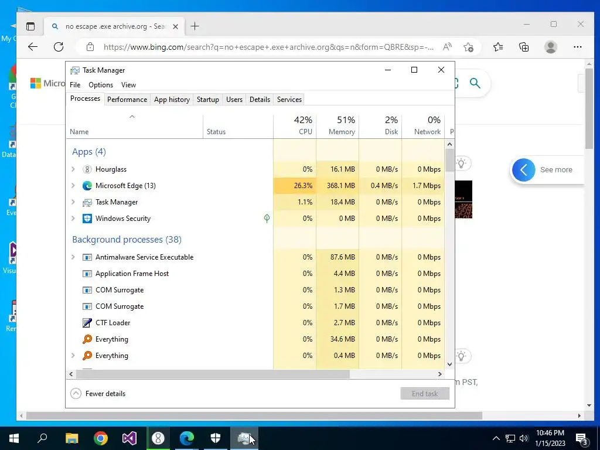The width and height of the screenshot is (600, 450).
Task: Click Task Manager vertical scrollbar thumb
Action: [x=449, y=161]
